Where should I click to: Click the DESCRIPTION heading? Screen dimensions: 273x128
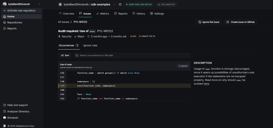(x=203, y=63)
